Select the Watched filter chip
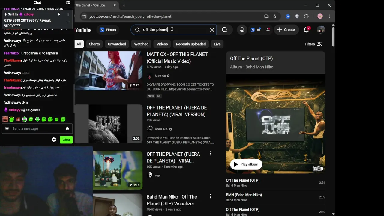The image size is (384, 216). [141, 44]
